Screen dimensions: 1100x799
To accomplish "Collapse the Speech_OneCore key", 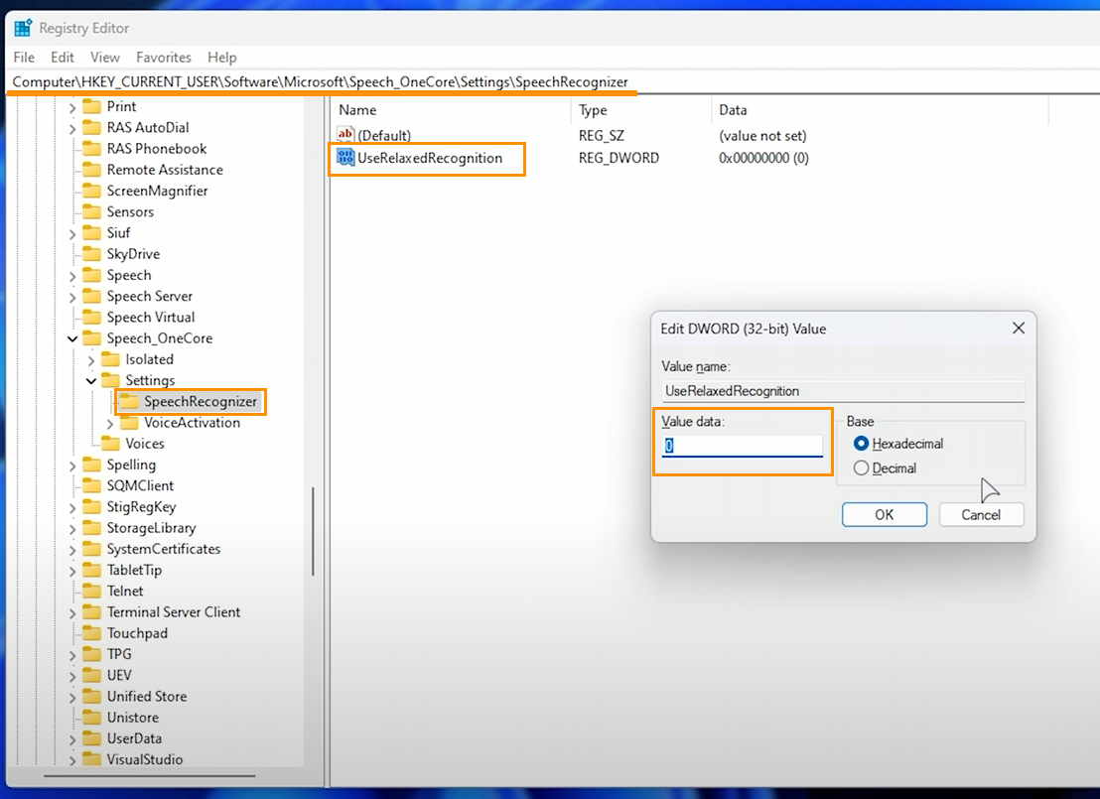I will [x=72, y=338].
